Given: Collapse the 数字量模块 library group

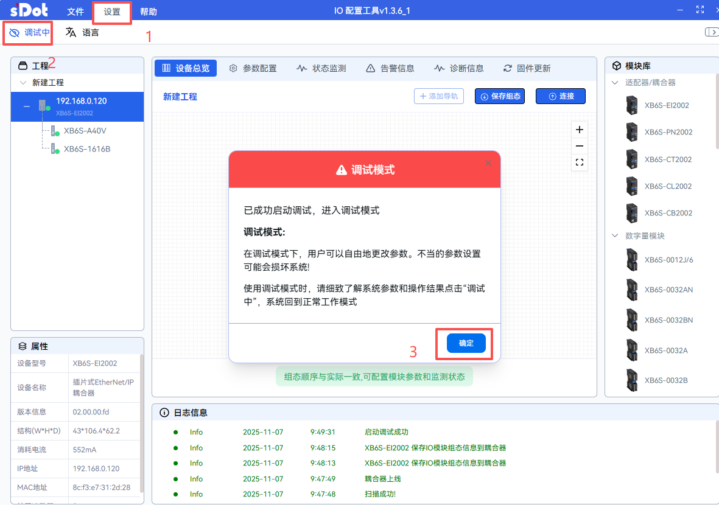Looking at the screenshot, I should (615, 236).
